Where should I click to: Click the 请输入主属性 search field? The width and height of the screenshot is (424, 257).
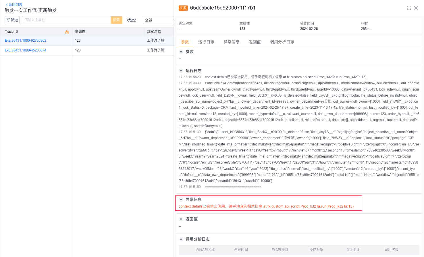(x=66, y=20)
